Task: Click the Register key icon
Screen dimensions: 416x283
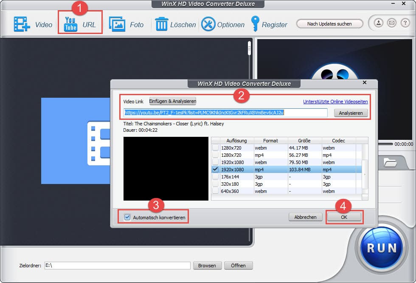Action: 255,24
